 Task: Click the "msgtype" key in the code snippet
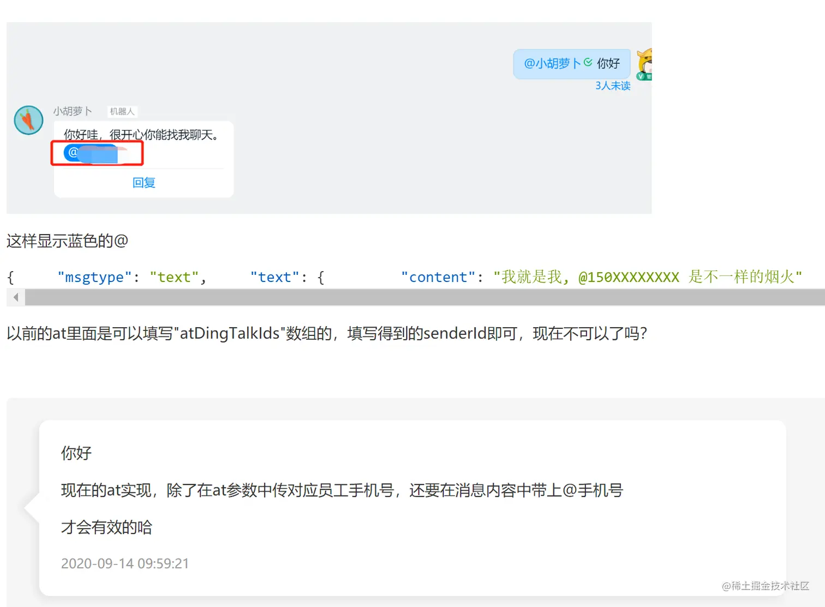click(95, 277)
